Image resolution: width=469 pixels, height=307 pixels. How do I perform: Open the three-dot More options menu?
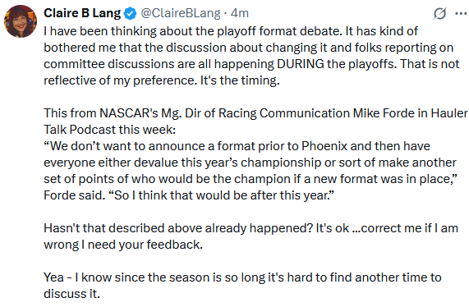coord(461,13)
